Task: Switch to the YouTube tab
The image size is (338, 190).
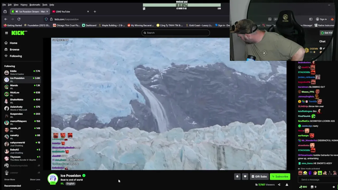Action: point(70,12)
